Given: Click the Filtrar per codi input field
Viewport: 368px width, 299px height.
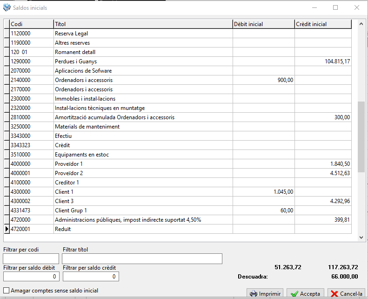Looking at the screenshot, I should click(31, 258).
